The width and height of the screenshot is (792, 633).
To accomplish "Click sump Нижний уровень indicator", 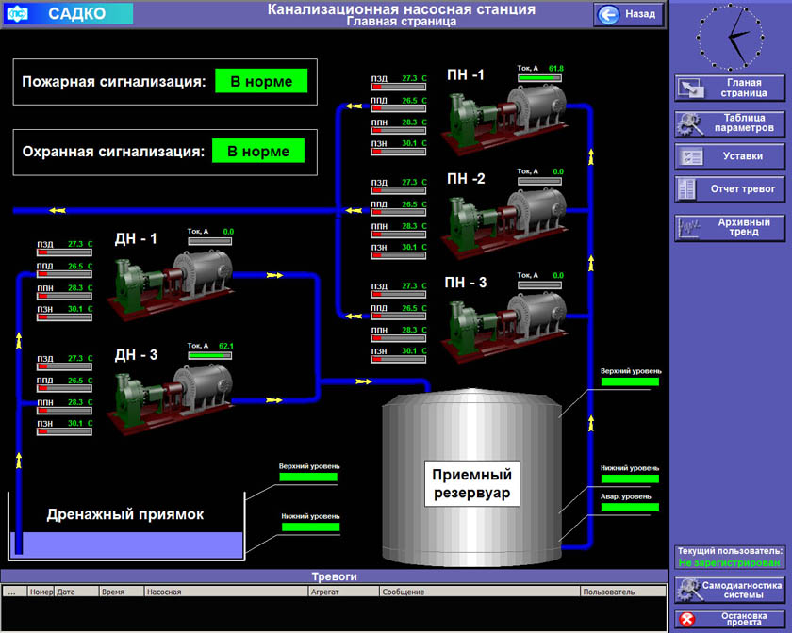I will [310, 527].
